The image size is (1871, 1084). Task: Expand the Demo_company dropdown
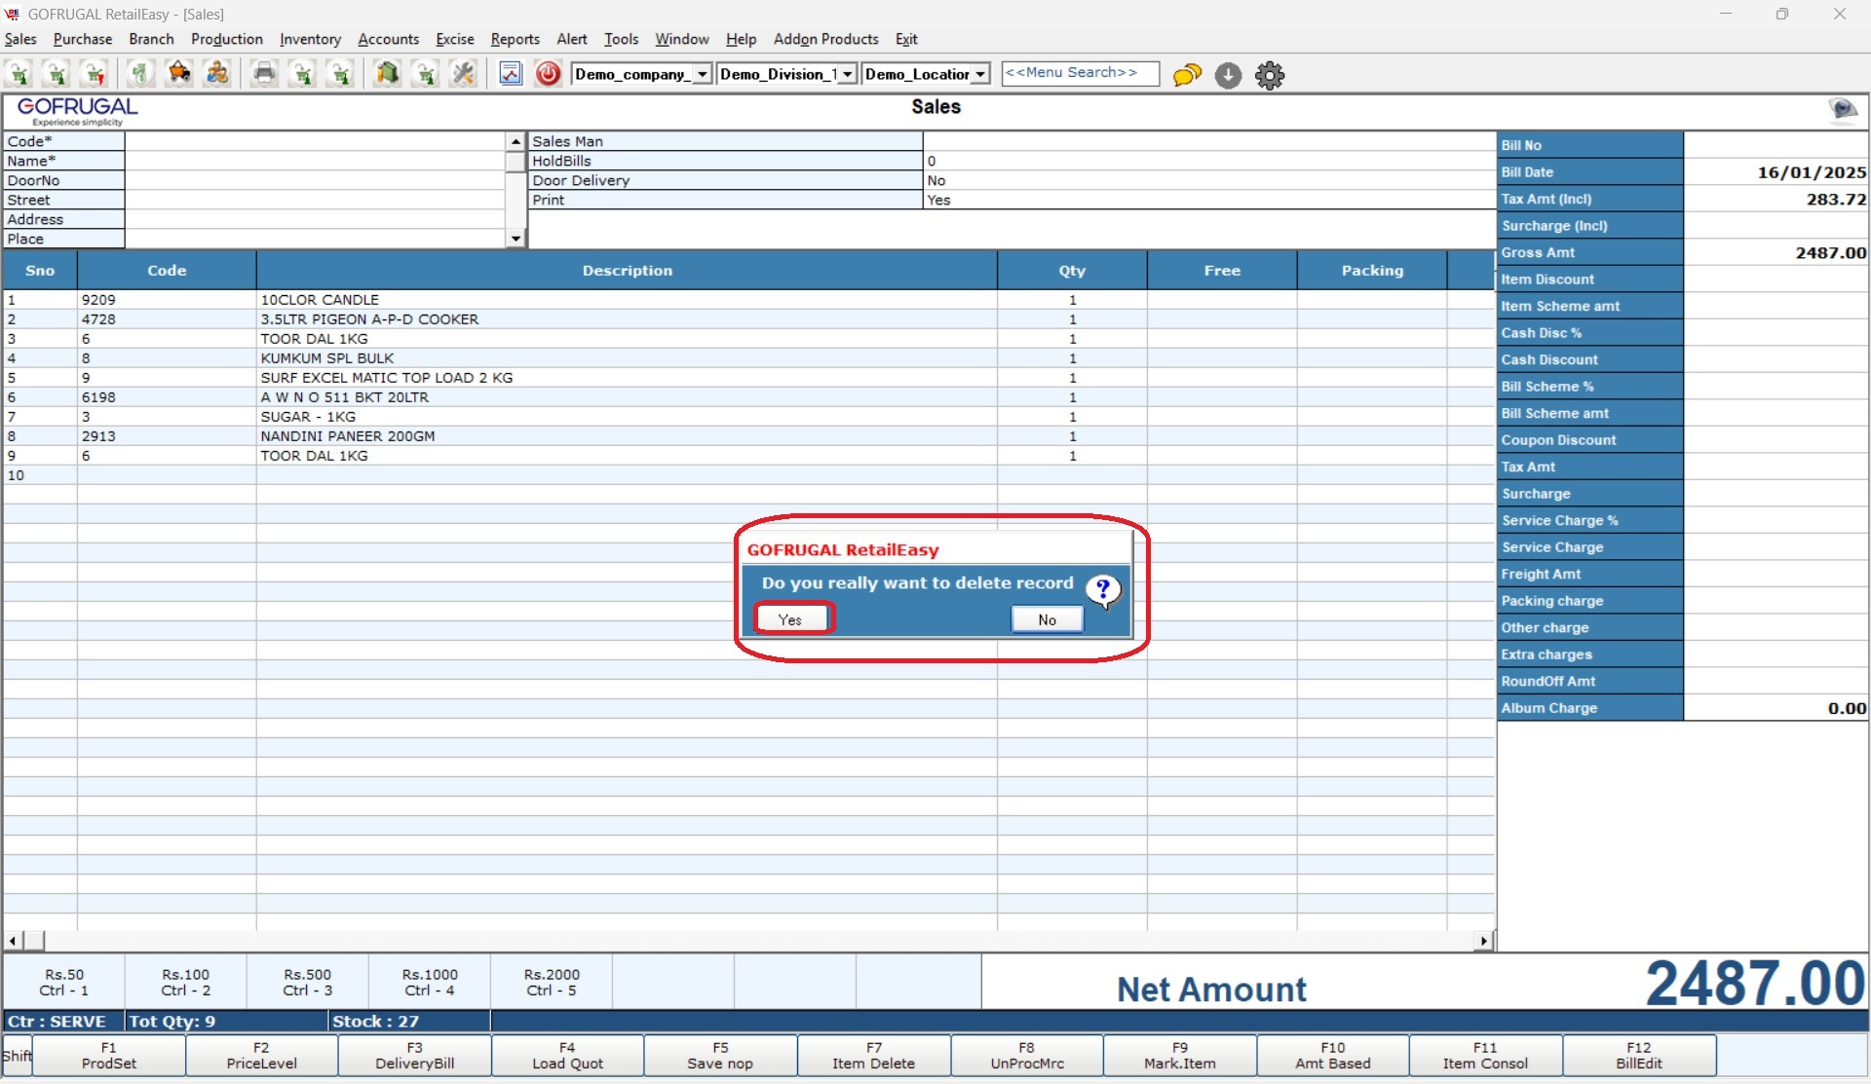pyautogui.click(x=702, y=74)
